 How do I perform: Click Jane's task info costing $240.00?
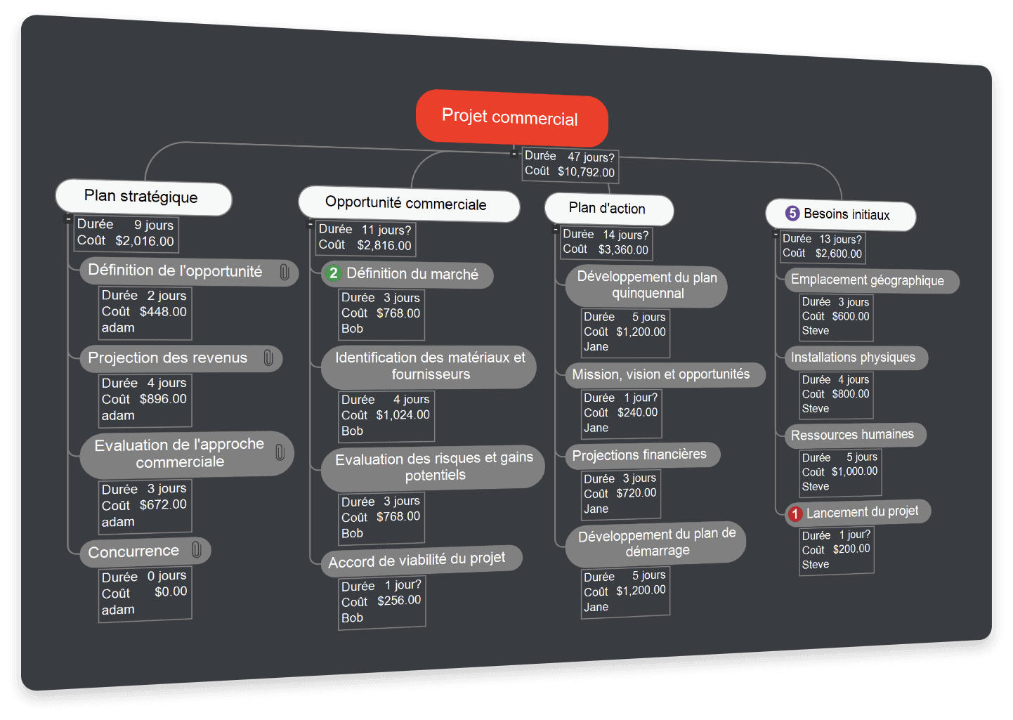click(x=622, y=413)
